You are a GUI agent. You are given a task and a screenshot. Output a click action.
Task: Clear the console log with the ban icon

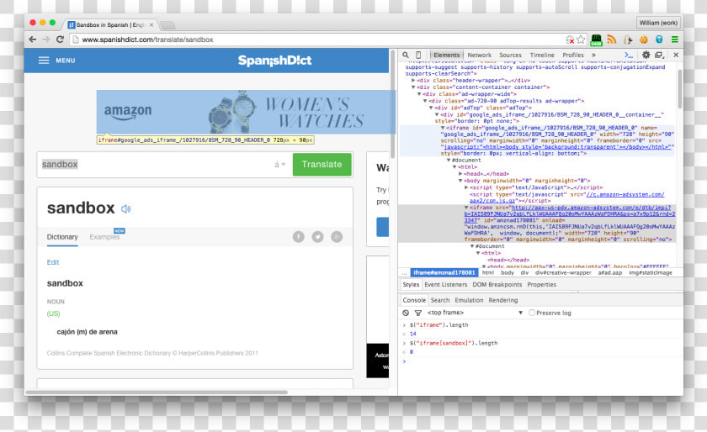click(406, 313)
